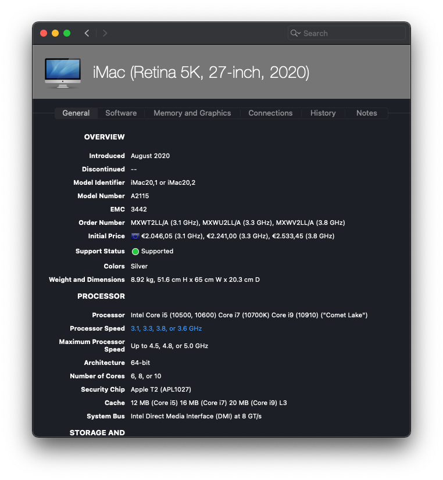Image resolution: width=443 pixels, height=480 pixels.
Task: Click the iMac (Retina 5K, 27-inch, 2020) title
Action: click(201, 73)
